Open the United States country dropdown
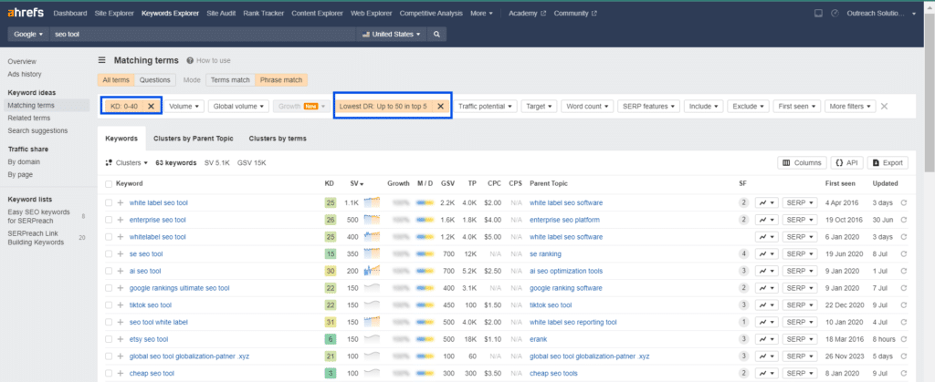This screenshot has height=382, width=935. coord(393,35)
